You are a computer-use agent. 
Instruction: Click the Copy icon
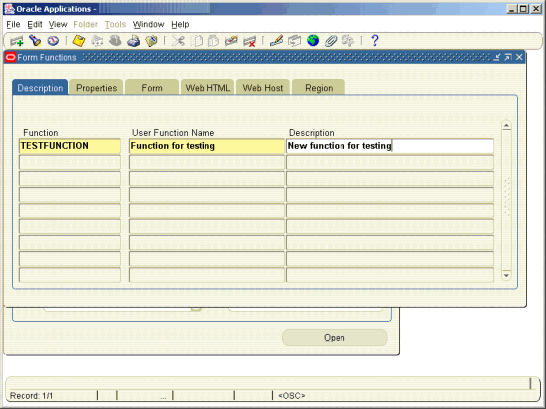click(197, 41)
